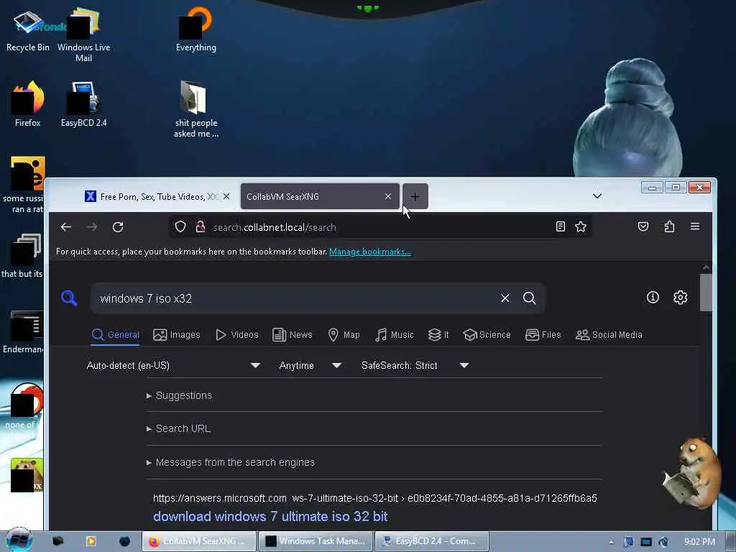The width and height of the screenshot is (736, 552).
Task: Click the SearXNG logo magnifier
Action: 69,298
